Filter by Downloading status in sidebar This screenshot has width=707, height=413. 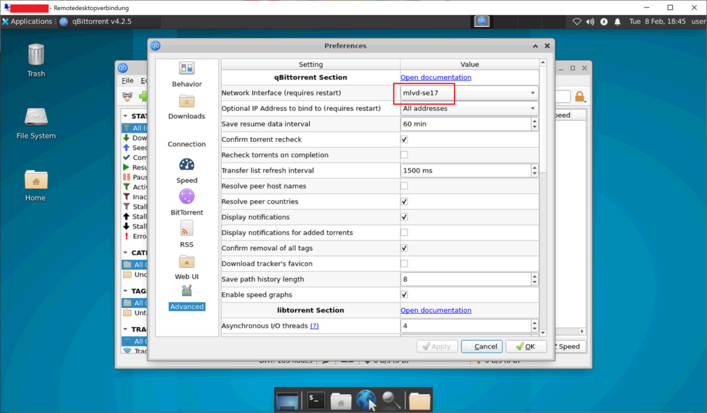135,138
